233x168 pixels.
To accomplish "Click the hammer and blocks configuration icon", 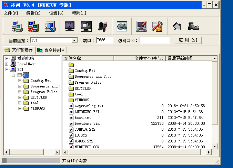I will [x=158, y=26].
